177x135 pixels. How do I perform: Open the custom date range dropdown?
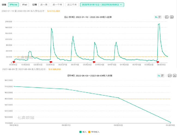(102, 5)
